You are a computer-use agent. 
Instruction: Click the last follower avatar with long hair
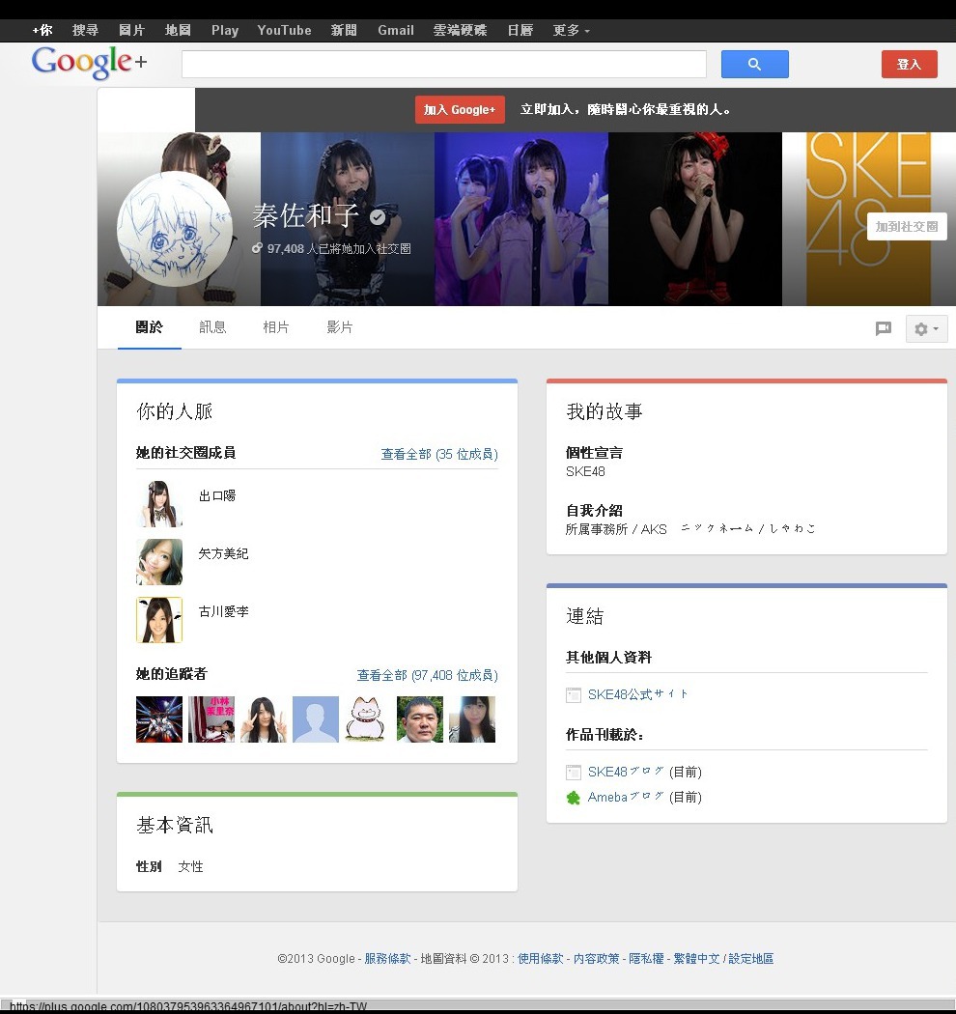point(472,719)
